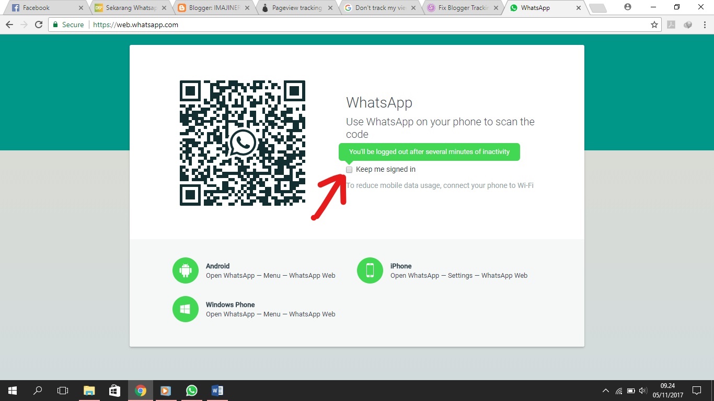Open Task View on taskbar
This screenshot has width=714, height=401.
[63, 391]
